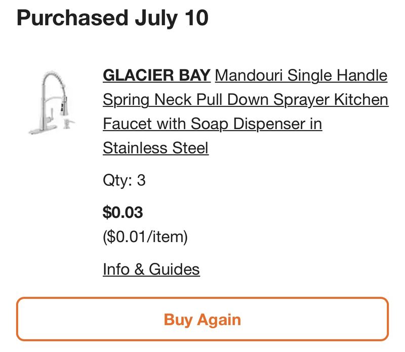Image resolution: width=405 pixels, height=352 pixels.
Task: Click the Buy Again button
Action: click(202, 319)
